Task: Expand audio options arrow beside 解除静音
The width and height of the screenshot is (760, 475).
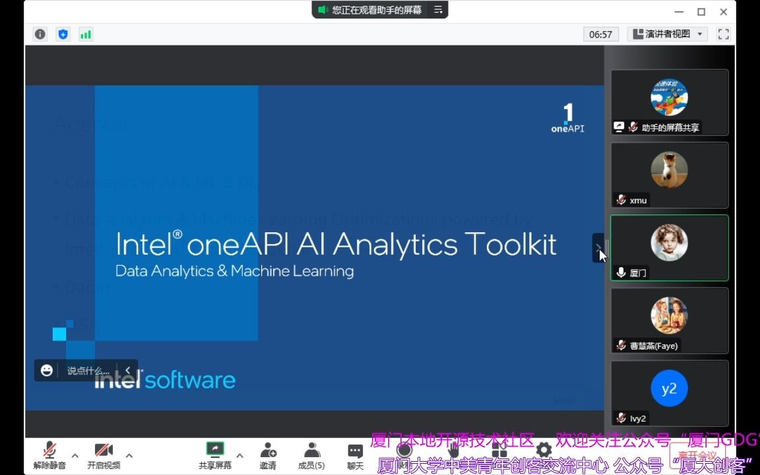Action: point(75,456)
